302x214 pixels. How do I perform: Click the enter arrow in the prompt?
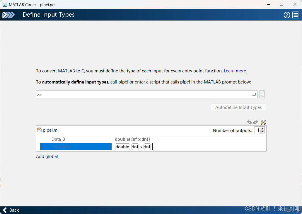[254, 94]
